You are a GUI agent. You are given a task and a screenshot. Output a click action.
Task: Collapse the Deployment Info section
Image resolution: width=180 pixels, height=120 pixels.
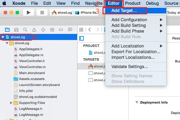tap(137, 102)
